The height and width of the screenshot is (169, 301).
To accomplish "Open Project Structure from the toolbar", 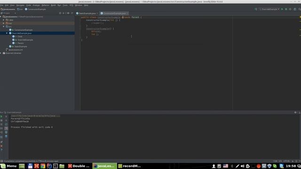I will tap(295, 9).
